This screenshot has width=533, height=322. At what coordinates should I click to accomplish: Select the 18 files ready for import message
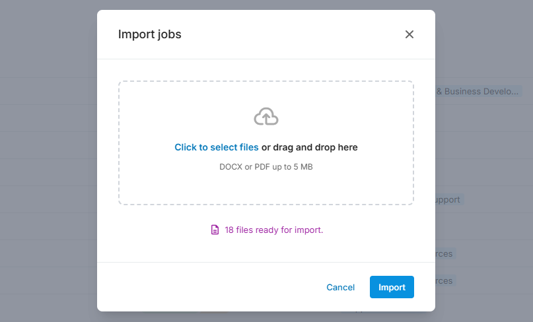coord(273,230)
